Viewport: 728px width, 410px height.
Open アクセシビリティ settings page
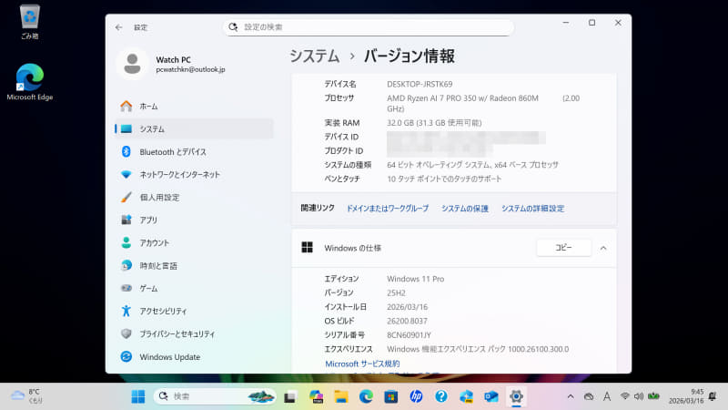point(194,312)
